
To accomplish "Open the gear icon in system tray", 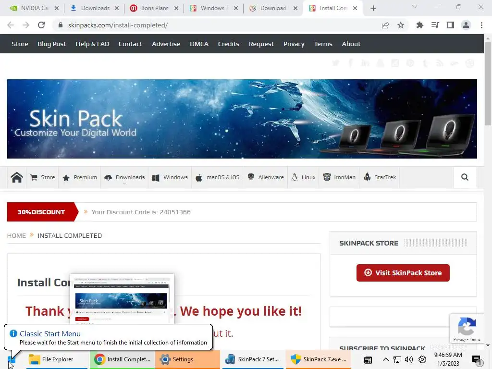I will [x=422, y=359].
